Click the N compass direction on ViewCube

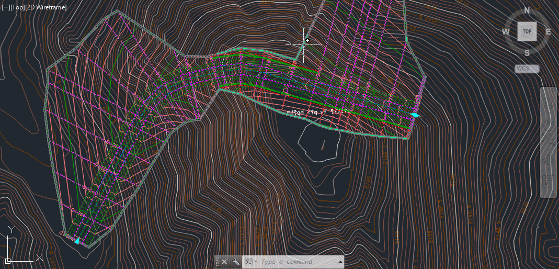[x=527, y=10]
